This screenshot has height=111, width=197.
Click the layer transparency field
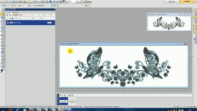37,18
